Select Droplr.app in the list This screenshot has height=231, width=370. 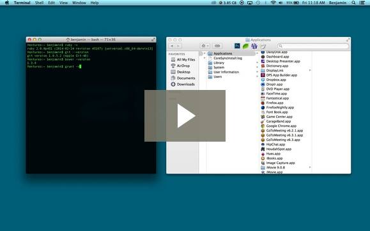click(272, 84)
